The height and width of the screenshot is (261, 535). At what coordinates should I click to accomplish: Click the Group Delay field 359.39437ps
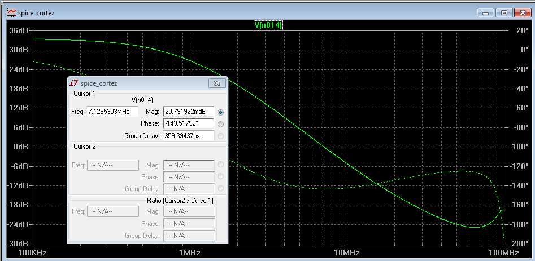(x=189, y=136)
